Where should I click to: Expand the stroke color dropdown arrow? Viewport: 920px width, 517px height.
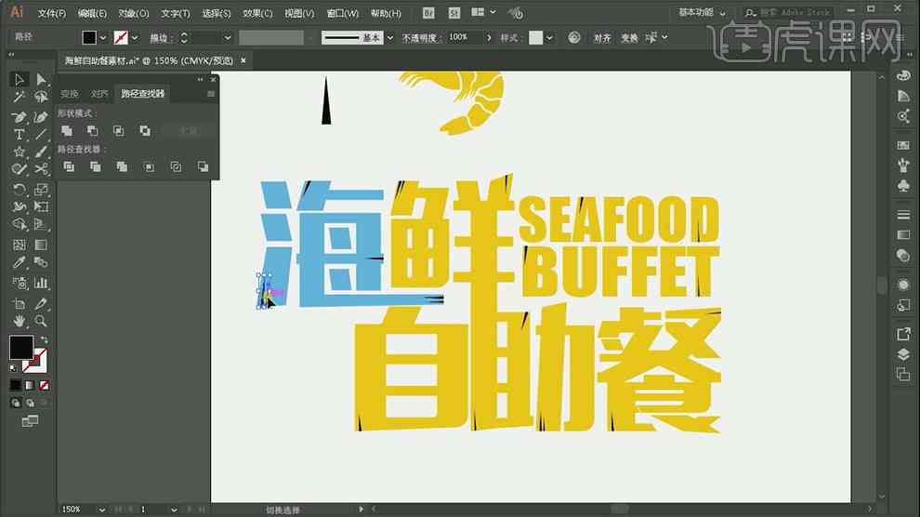coord(135,37)
